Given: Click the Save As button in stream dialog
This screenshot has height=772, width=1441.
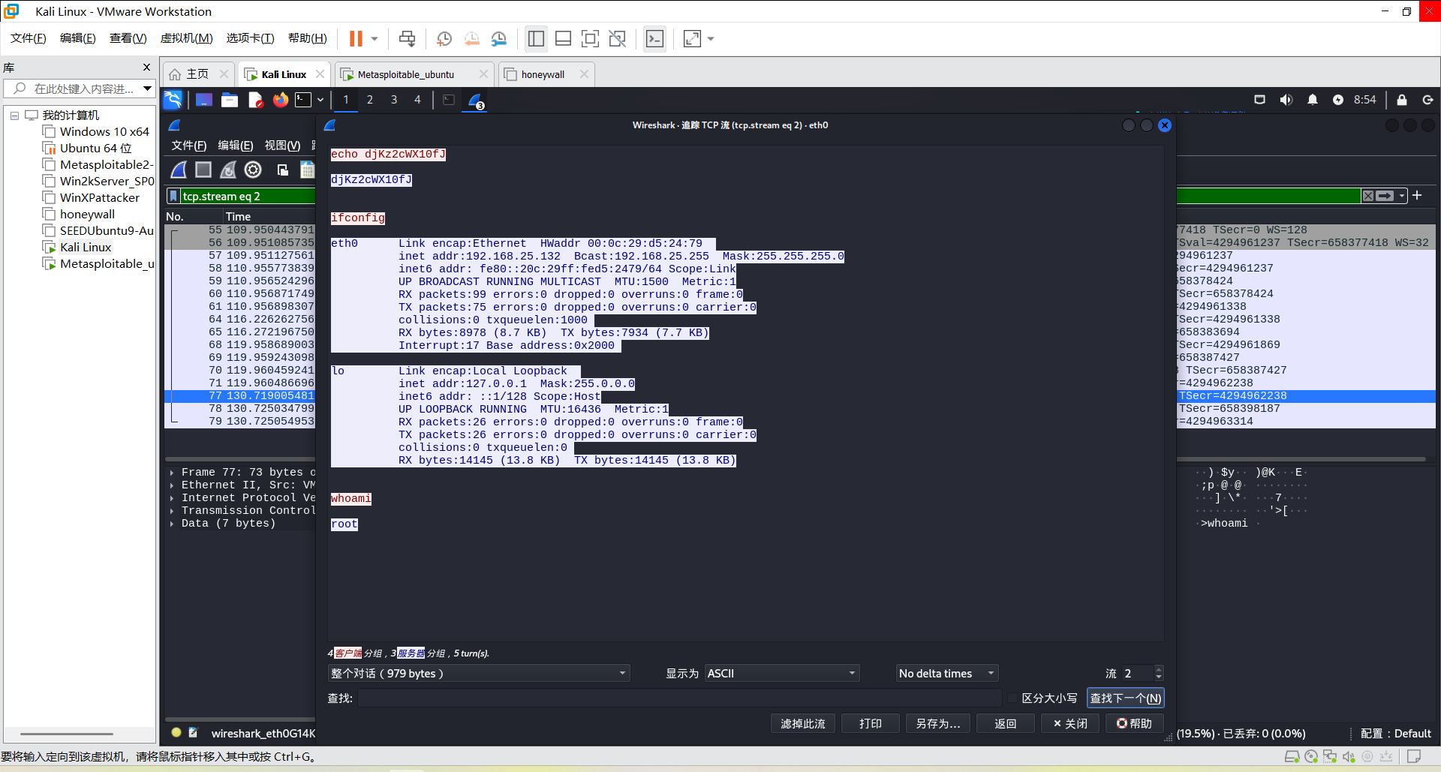Looking at the screenshot, I should [x=938, y=723].
